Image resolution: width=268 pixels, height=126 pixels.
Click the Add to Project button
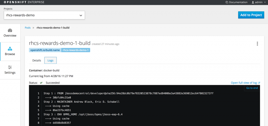(x=251, y=15)
